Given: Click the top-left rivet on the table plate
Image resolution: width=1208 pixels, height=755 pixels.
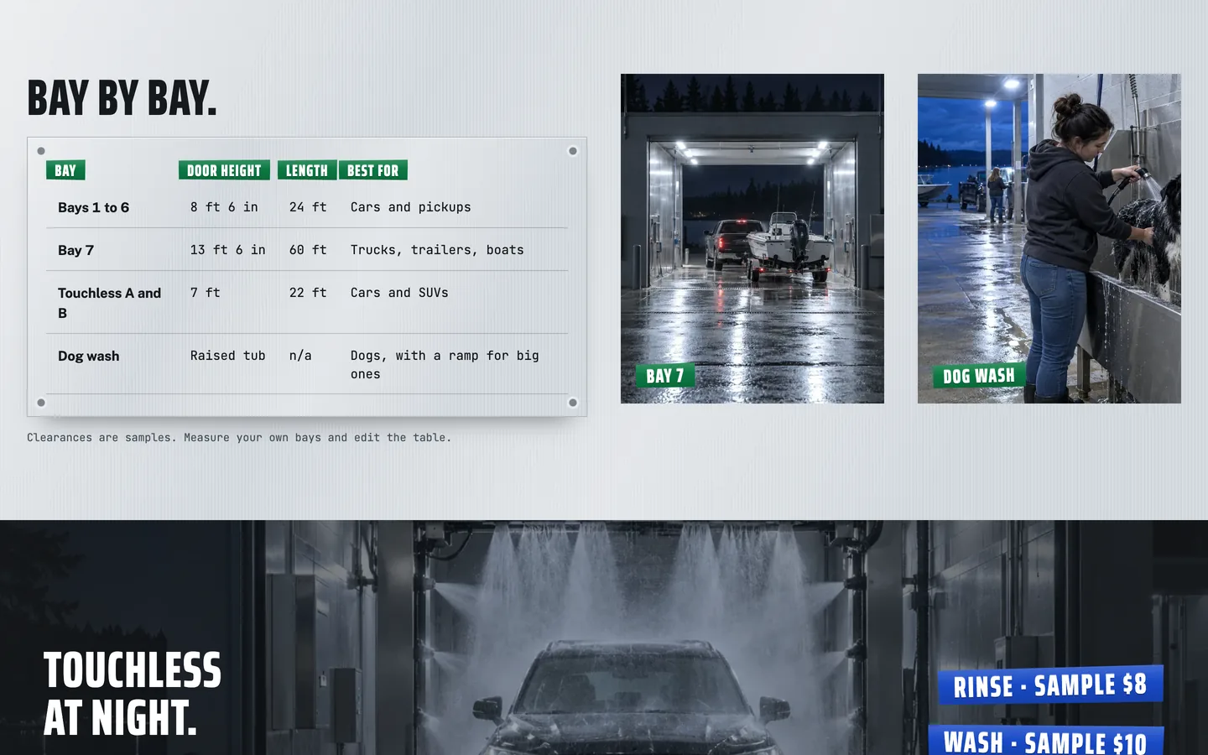Looking at the screenshot, I should coord(41,151).
